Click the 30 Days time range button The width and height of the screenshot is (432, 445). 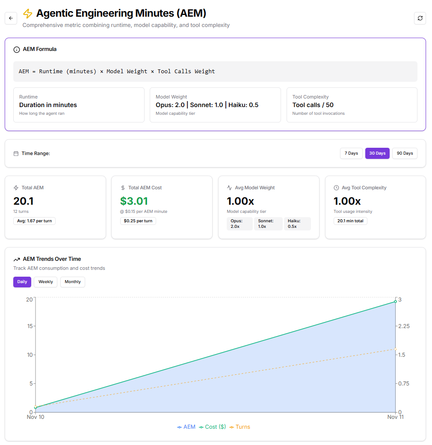pyautogui.click(x=377, y=153)
